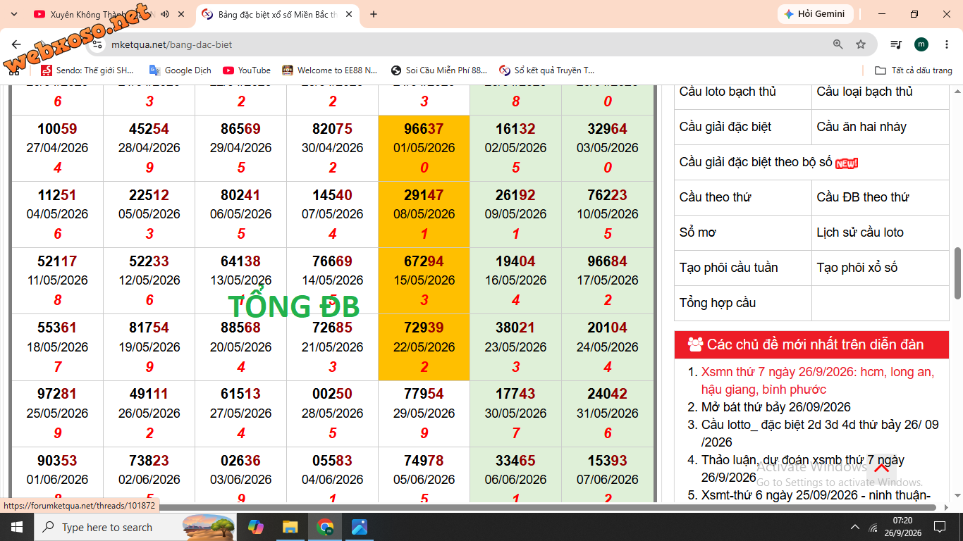Open Cầu ăn hai nháy link
The image size is (963, 541).
861,127
